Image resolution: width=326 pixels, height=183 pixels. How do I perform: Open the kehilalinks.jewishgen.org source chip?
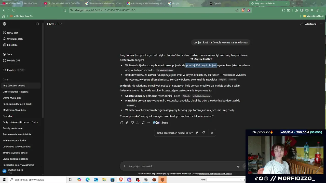(x=201, y=96)
